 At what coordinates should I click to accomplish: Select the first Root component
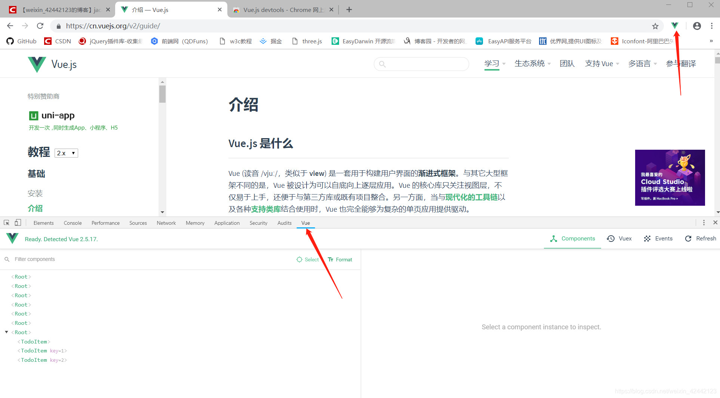[x=21, y=277]
